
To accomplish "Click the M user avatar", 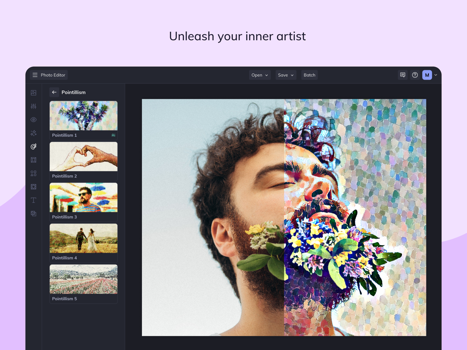I will [427, 75].
